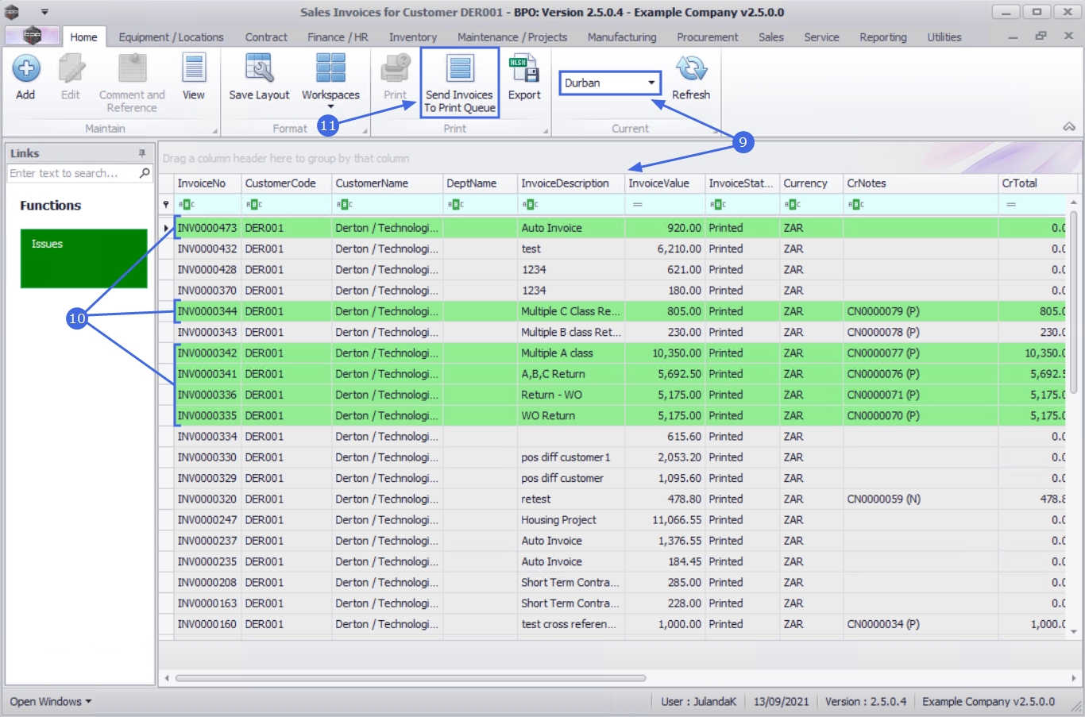Click the Save Layout icon
This screenshot has height=717, width=1085.
point(259,69)
